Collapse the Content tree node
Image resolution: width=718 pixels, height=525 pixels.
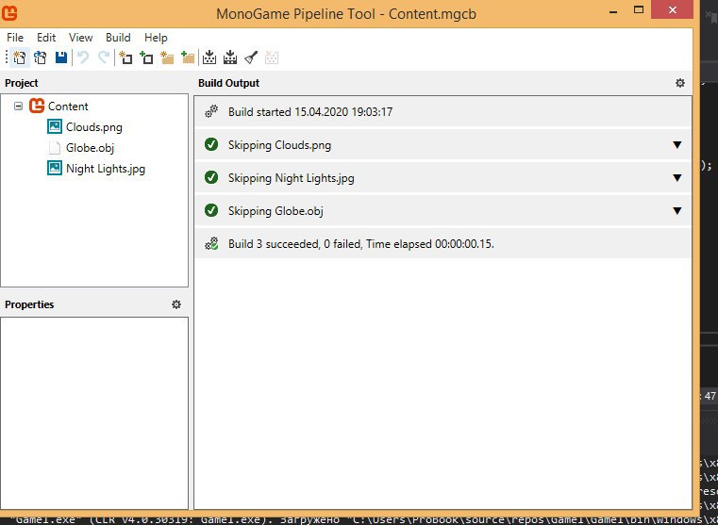(x=18, y=107)
